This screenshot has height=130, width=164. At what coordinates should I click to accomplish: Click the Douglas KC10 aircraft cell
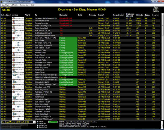click(103, 77)
